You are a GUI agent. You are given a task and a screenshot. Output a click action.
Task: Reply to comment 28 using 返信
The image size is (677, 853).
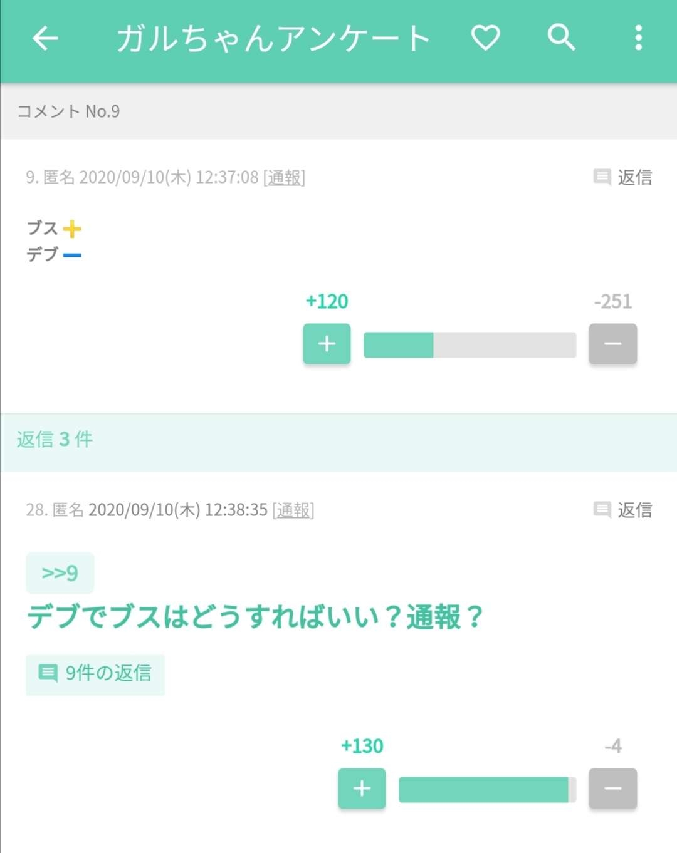click(x=623, y=510)
